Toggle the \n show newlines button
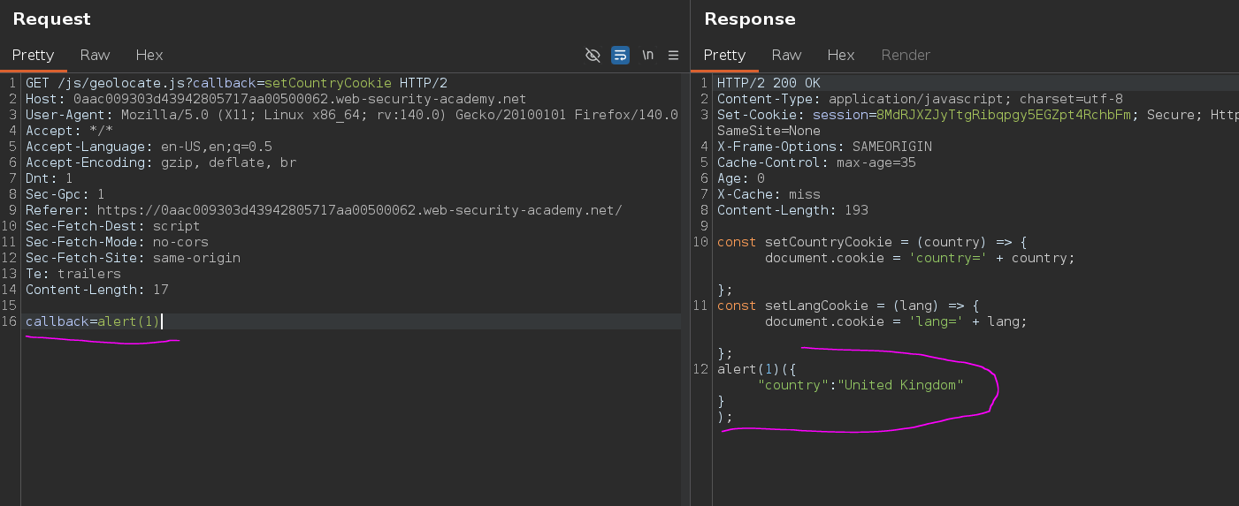This screenshot has height=506, width=1239. click(x=648, y=55)
